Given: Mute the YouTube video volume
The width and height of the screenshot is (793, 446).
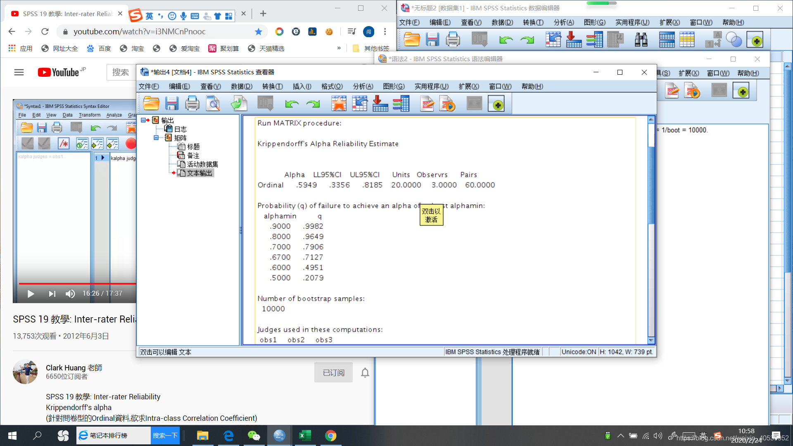Looking at the screenshot, I should (x=70, y=294).
